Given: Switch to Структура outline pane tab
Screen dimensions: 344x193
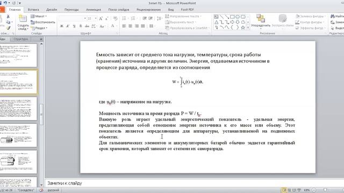Looking at the screenshot, I should 20,39.
